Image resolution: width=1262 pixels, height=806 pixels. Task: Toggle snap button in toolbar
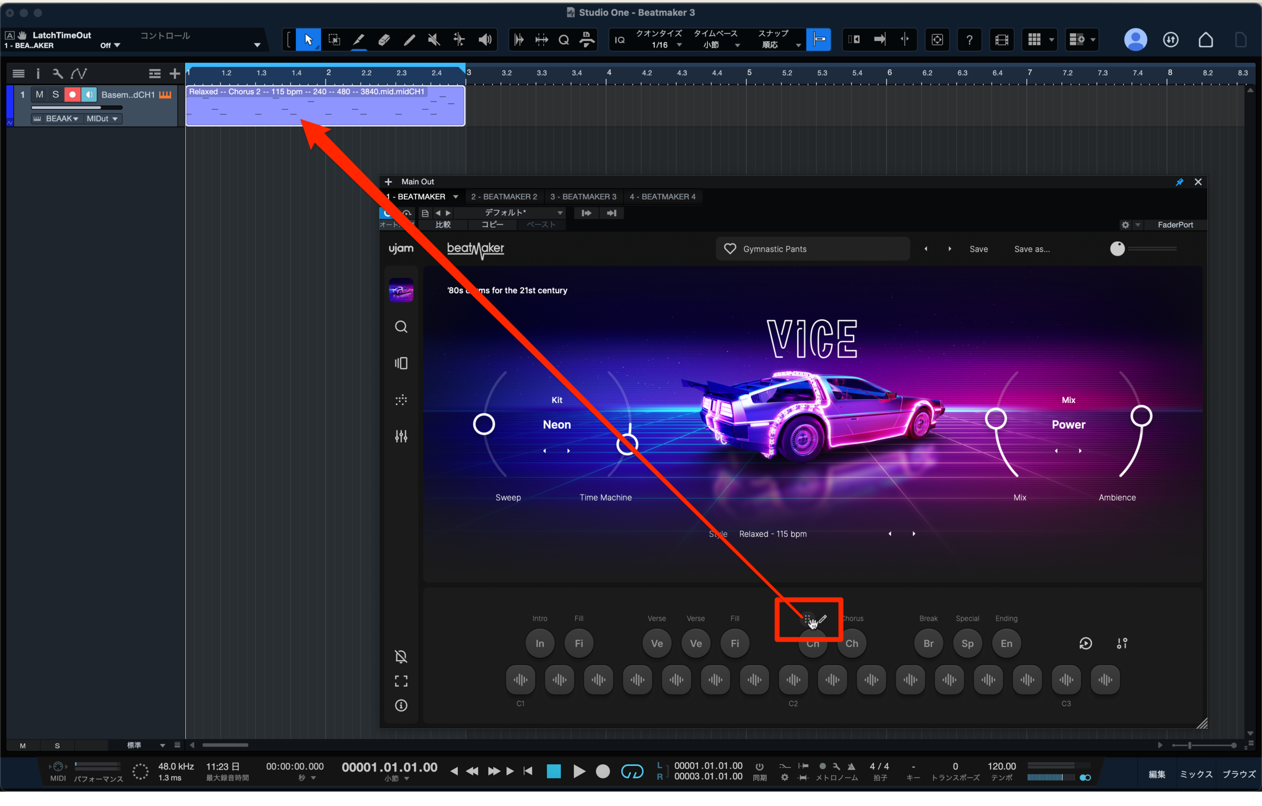(819, 40)
